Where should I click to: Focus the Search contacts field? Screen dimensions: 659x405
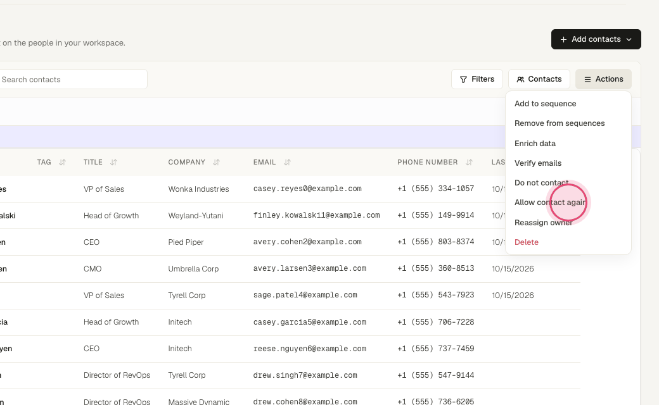click(72, 79)
